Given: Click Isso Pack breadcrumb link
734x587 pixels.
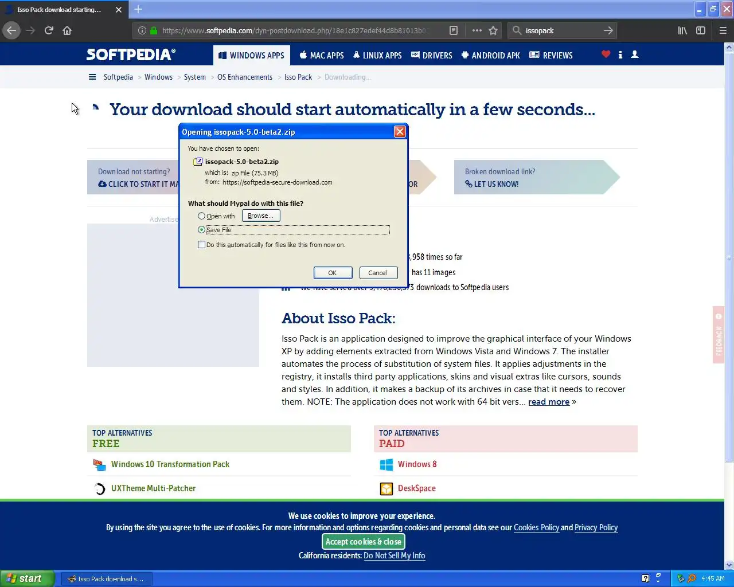Looking at the screenshot, I should 298,77.
